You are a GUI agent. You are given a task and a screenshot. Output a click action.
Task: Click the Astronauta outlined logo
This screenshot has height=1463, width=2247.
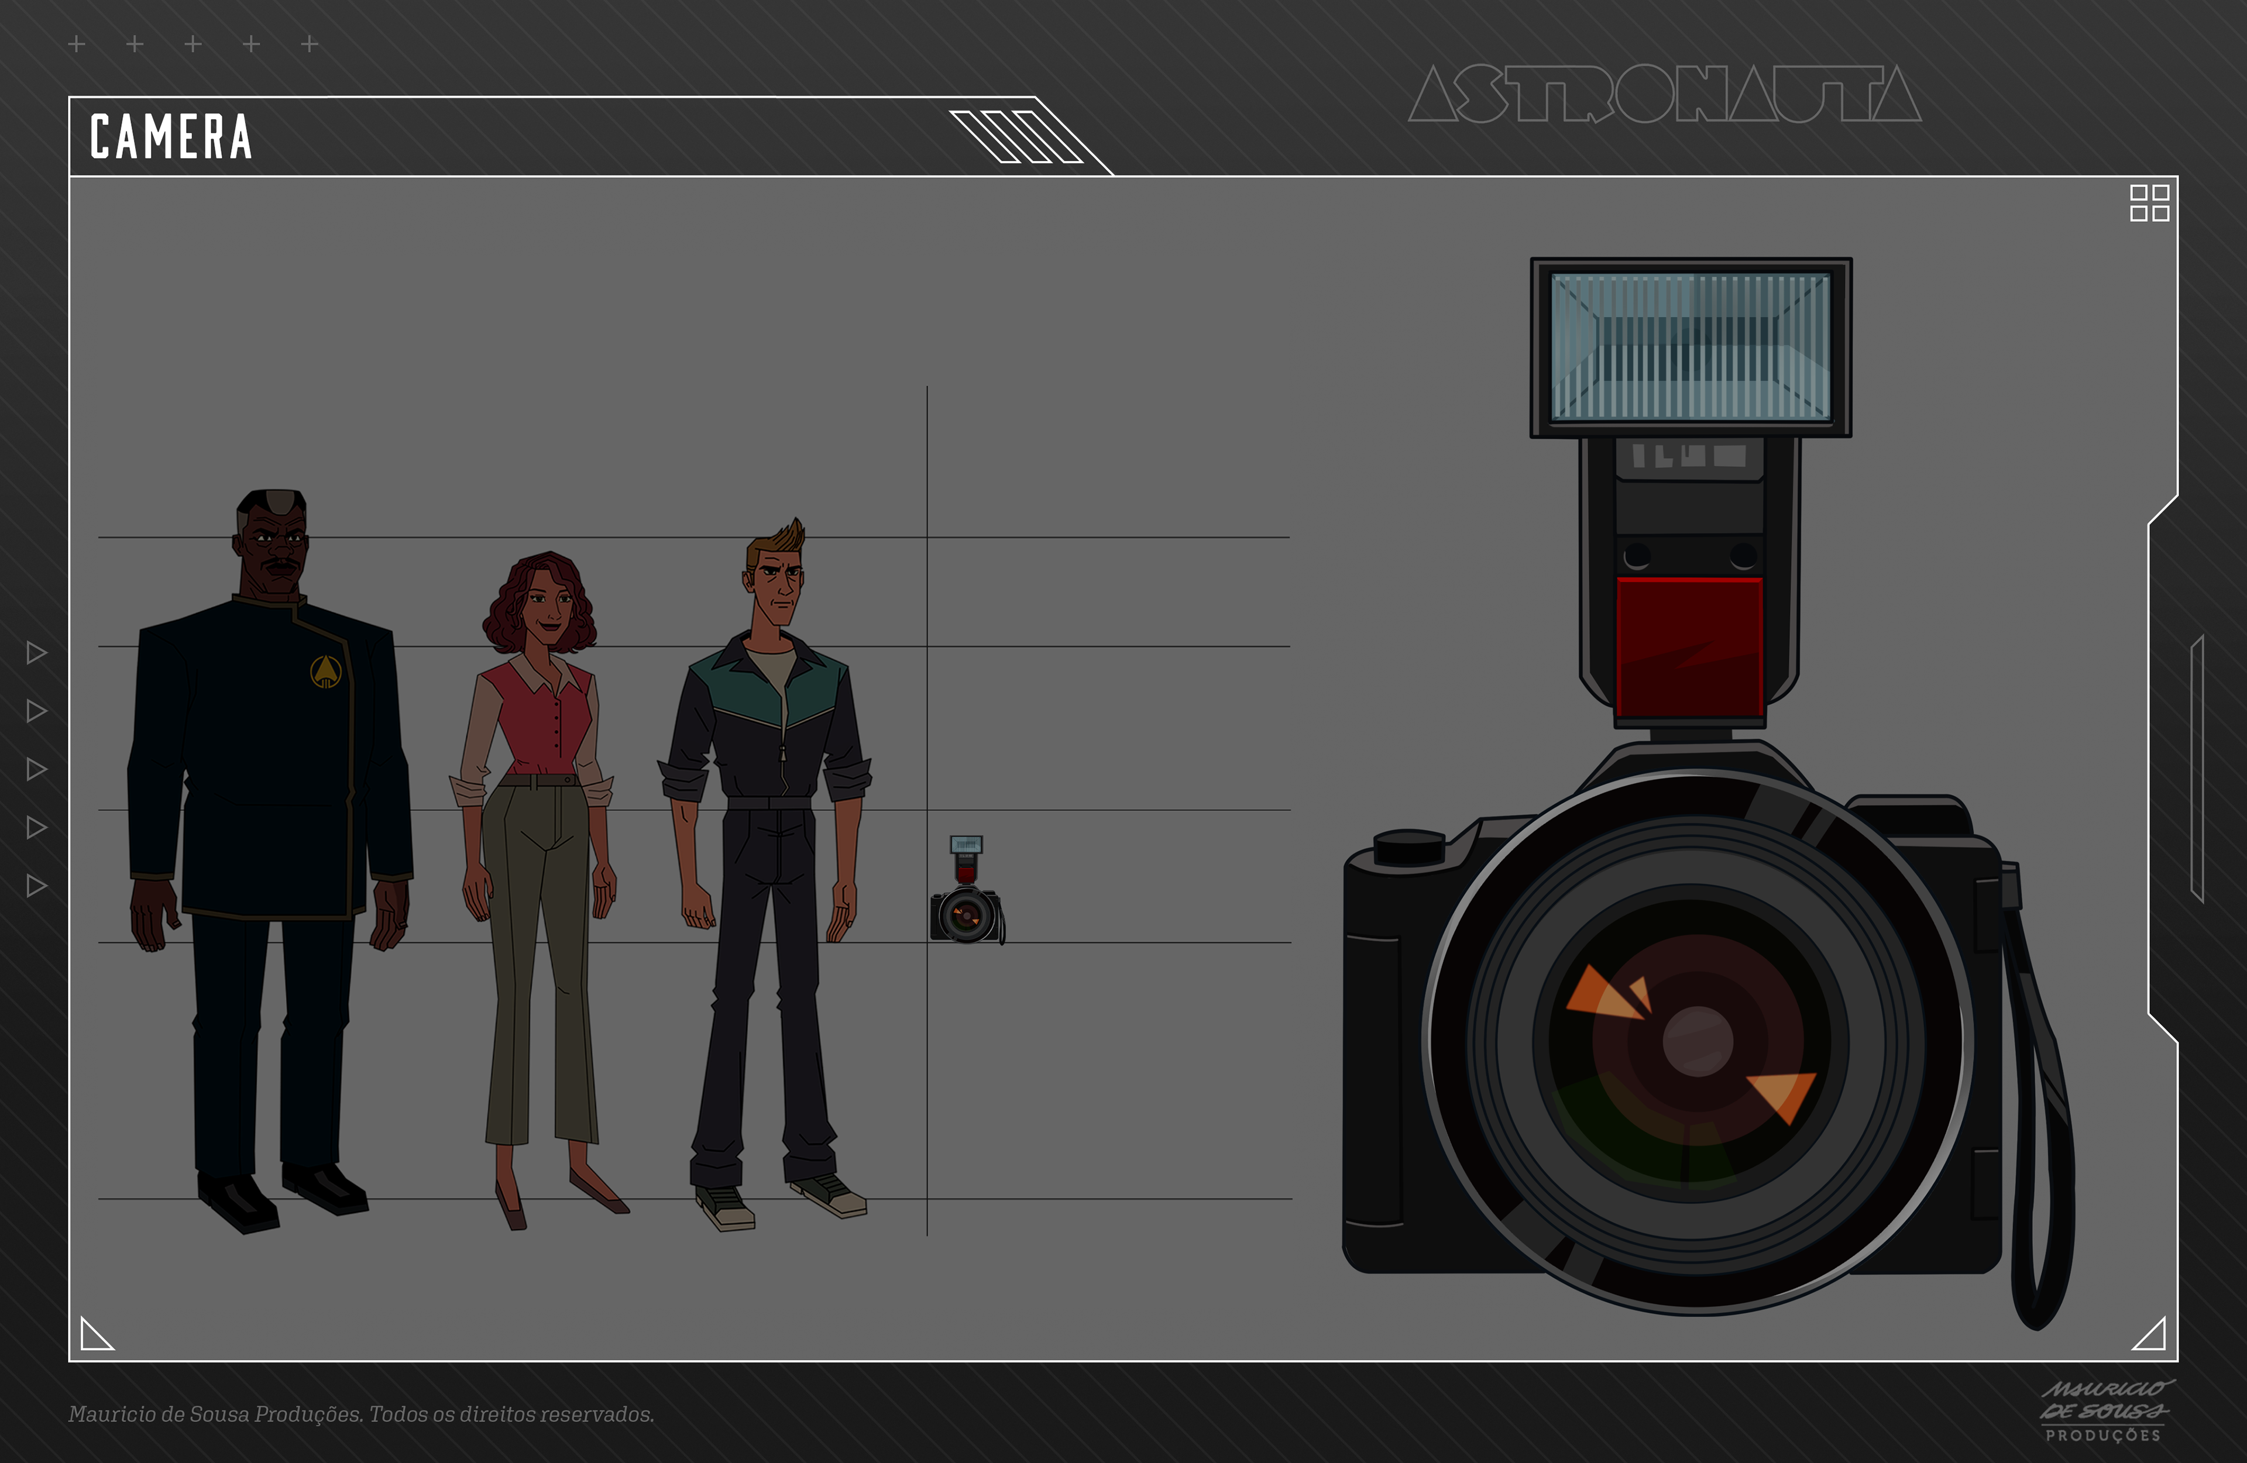(1665, 94)
